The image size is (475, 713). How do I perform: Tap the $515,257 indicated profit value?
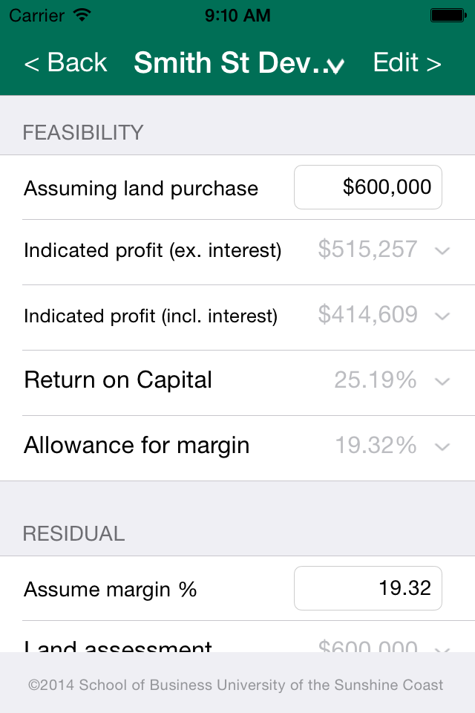[x=367, y=250]
